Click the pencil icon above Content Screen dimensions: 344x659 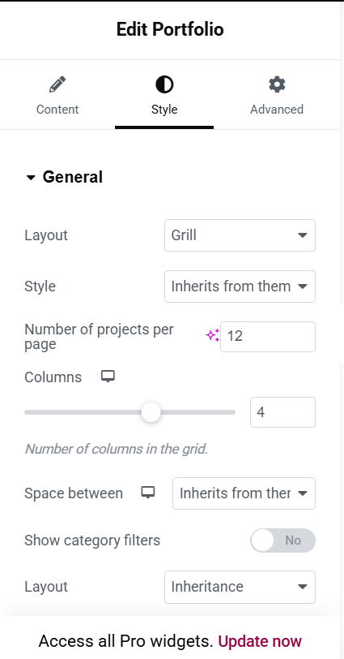[57, 84]
